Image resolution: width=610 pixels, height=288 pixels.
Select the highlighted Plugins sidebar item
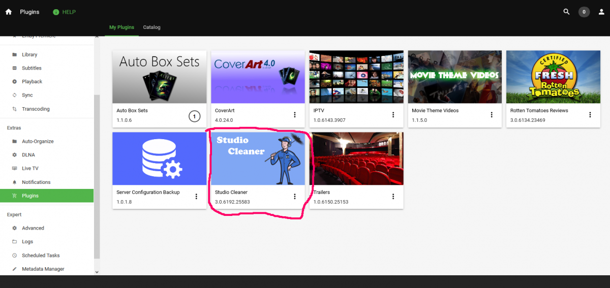click(x=47, y=196)
